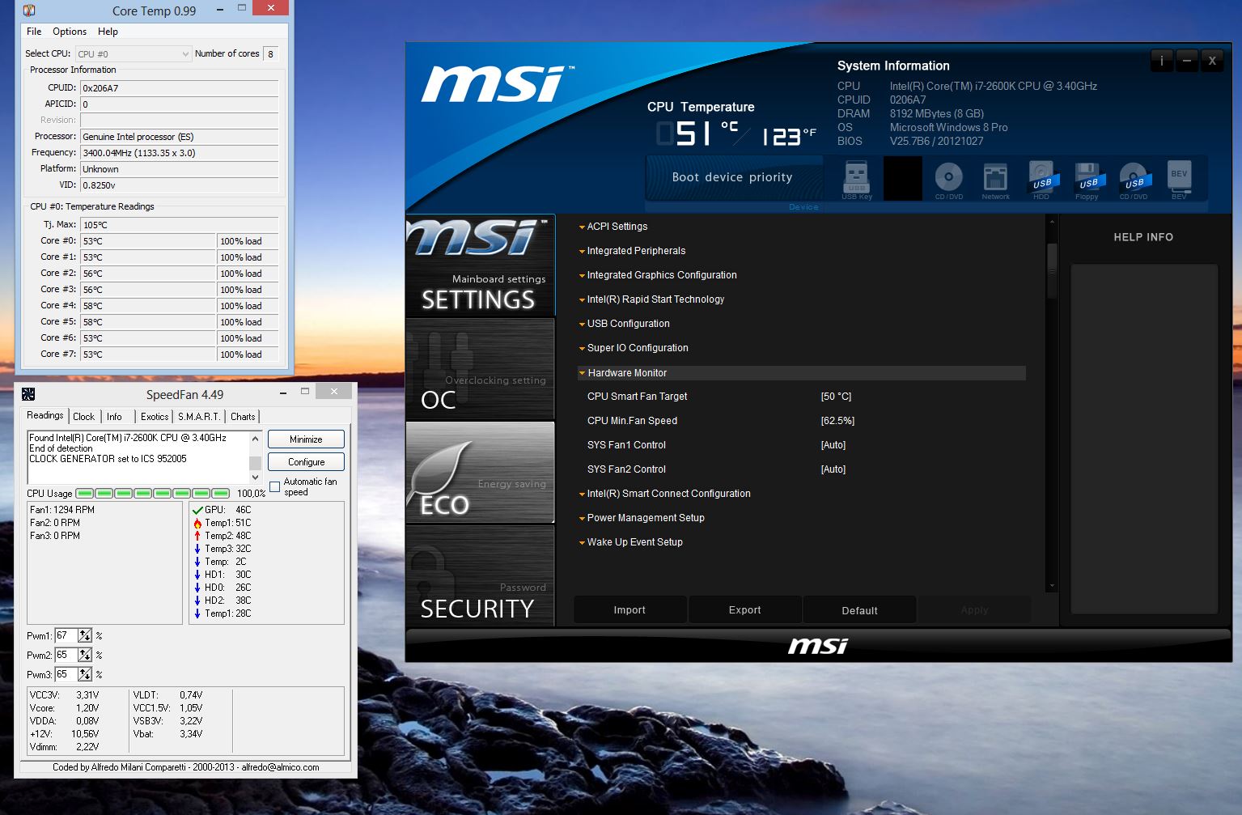
Task: Select the USB CD/DVD boot device icon
Action: (x=1134, y=179)
